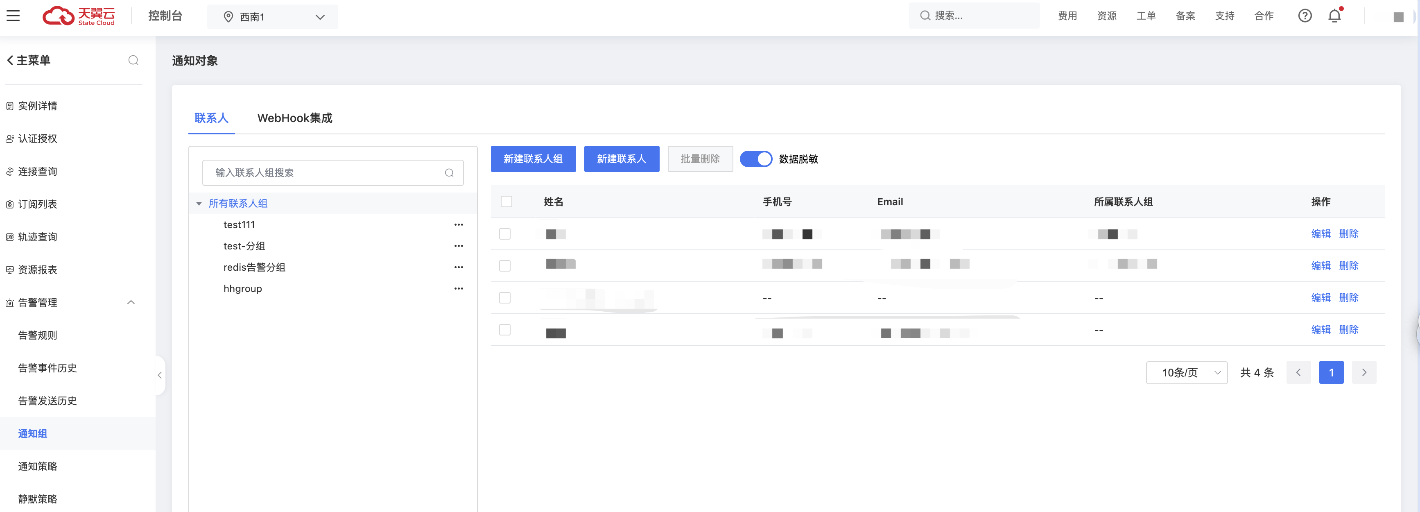Open 告警规则 in the sidebar menu
1420x512 pixels.
tap(38, 335)
